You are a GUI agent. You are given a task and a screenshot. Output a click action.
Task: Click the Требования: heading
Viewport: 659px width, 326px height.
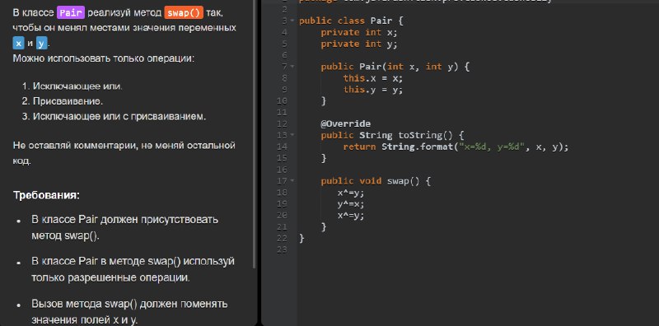(x=47, y=195)
